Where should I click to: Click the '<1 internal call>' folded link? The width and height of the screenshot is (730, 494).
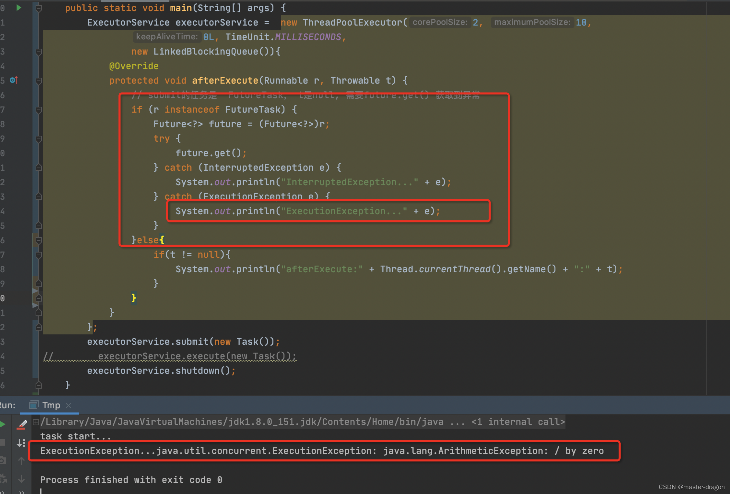pos(518,422)
